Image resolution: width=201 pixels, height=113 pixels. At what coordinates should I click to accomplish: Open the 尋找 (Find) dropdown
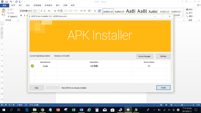194,9
